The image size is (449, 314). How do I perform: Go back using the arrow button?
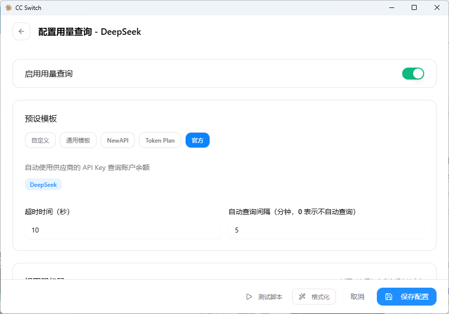[x=21, y=31]
